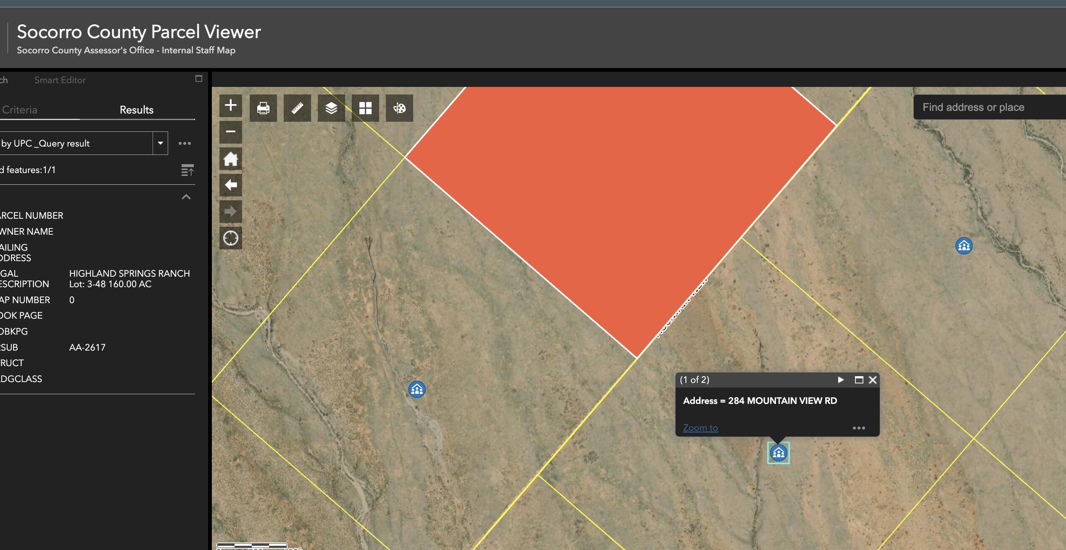Open the Print tool
1066x550 pixels.
click(x=263, y=108)
